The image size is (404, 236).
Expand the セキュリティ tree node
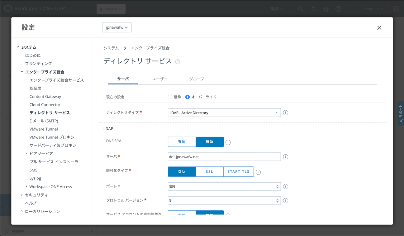click(x=22, y=195)
